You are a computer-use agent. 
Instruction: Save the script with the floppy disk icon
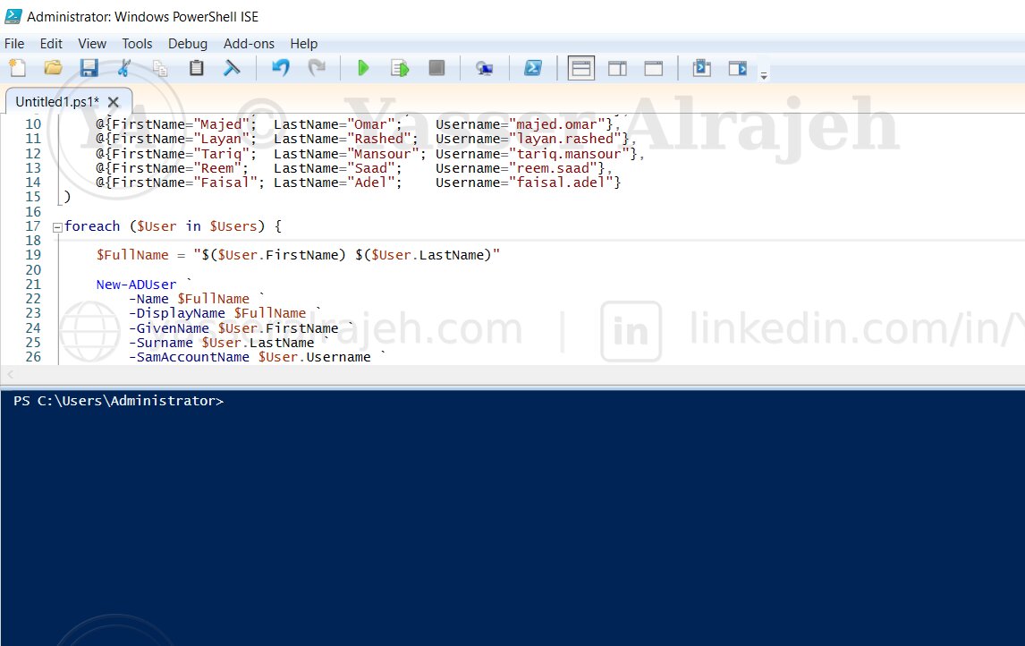coord(89,68)
